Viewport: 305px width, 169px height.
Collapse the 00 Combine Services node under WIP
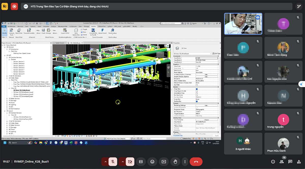point(7,57)
